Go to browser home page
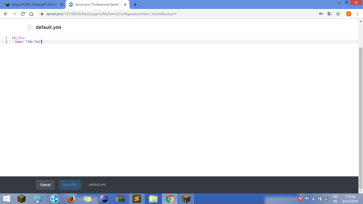Viewport: 363px width, 204px height. click(31, 14)
